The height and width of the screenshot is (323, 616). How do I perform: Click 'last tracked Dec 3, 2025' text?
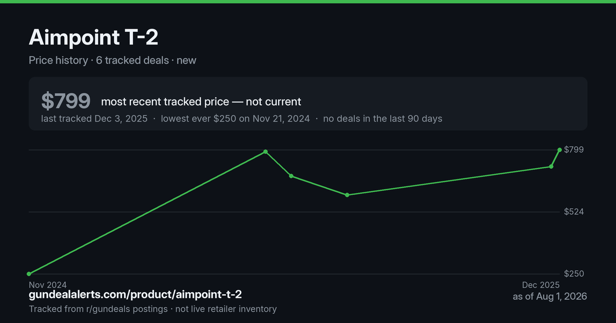(x=94, y=118)
